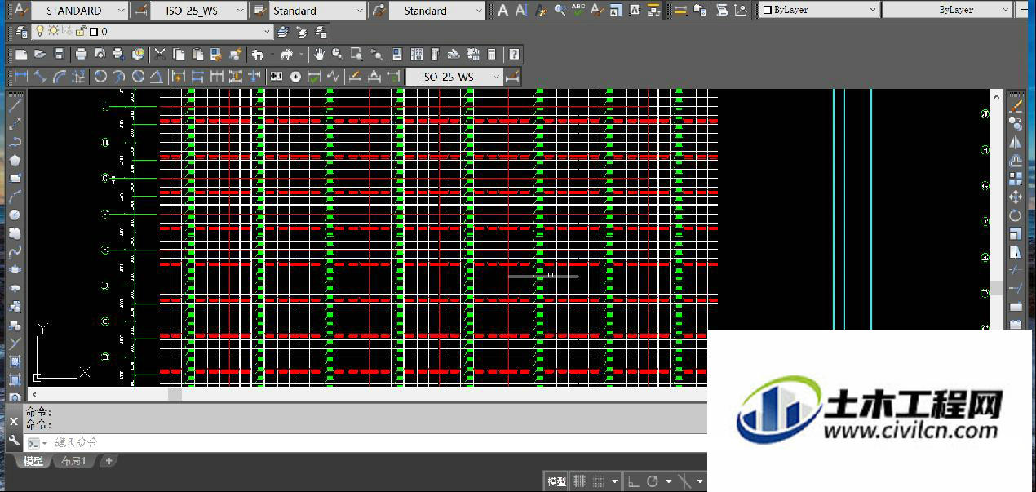Add a new layout with plus tab

[108, 461]
